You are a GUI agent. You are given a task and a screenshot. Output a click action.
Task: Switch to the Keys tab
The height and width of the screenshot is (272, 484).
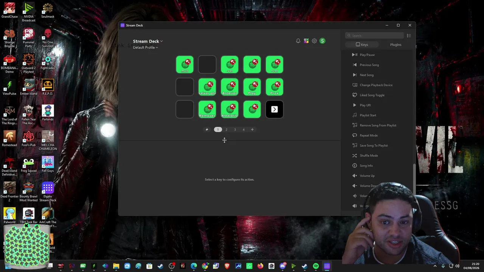[362, 45]
